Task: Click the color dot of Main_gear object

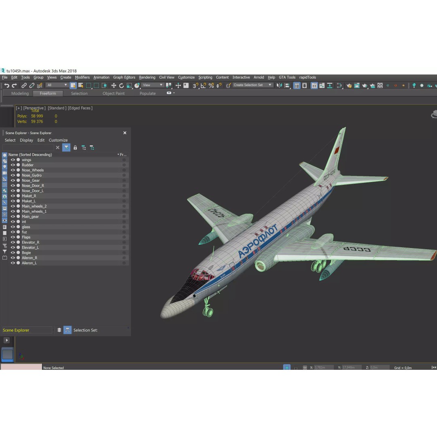Action: click(18, 216)
